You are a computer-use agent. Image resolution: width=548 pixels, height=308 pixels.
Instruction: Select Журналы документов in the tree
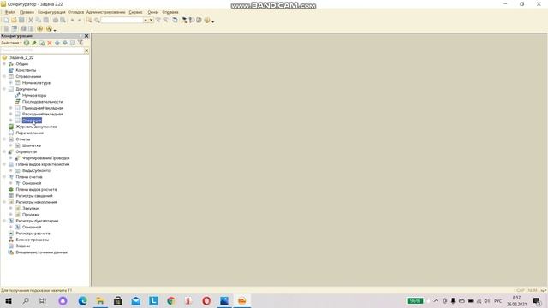36,127
